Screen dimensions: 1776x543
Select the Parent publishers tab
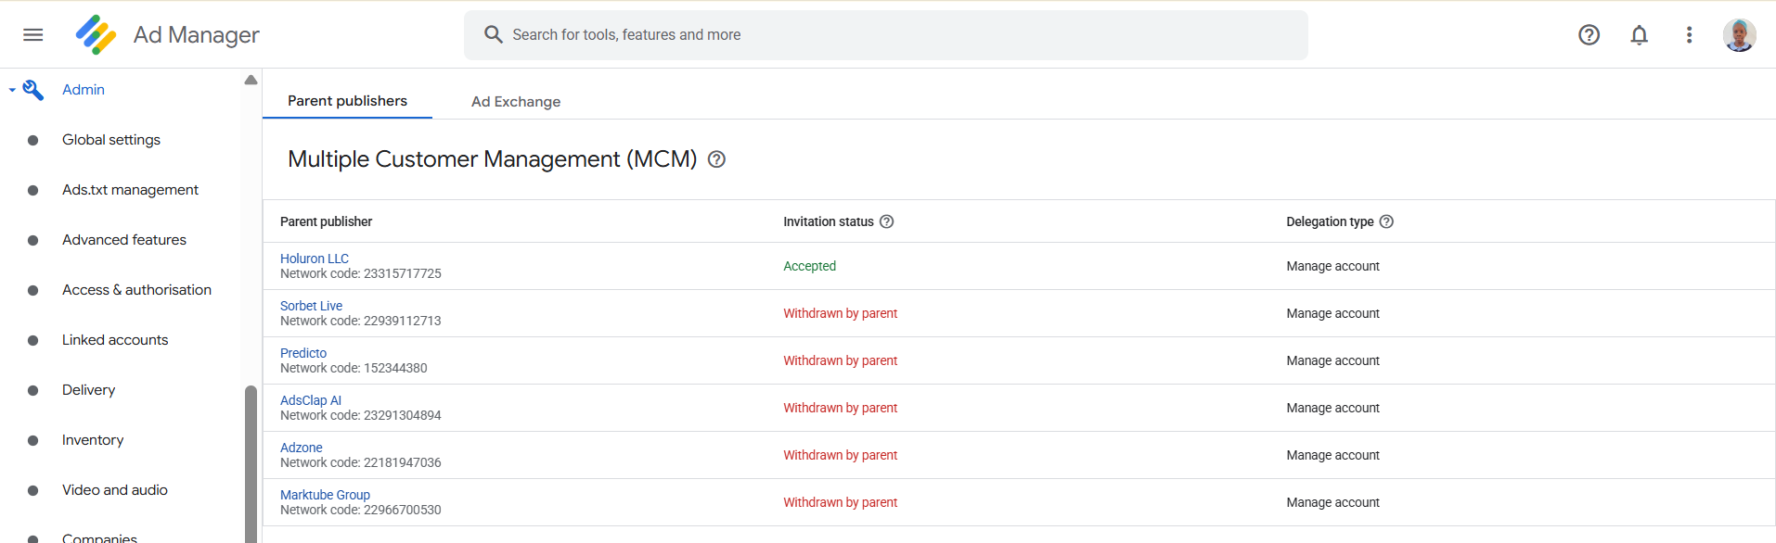coord(347,101)
